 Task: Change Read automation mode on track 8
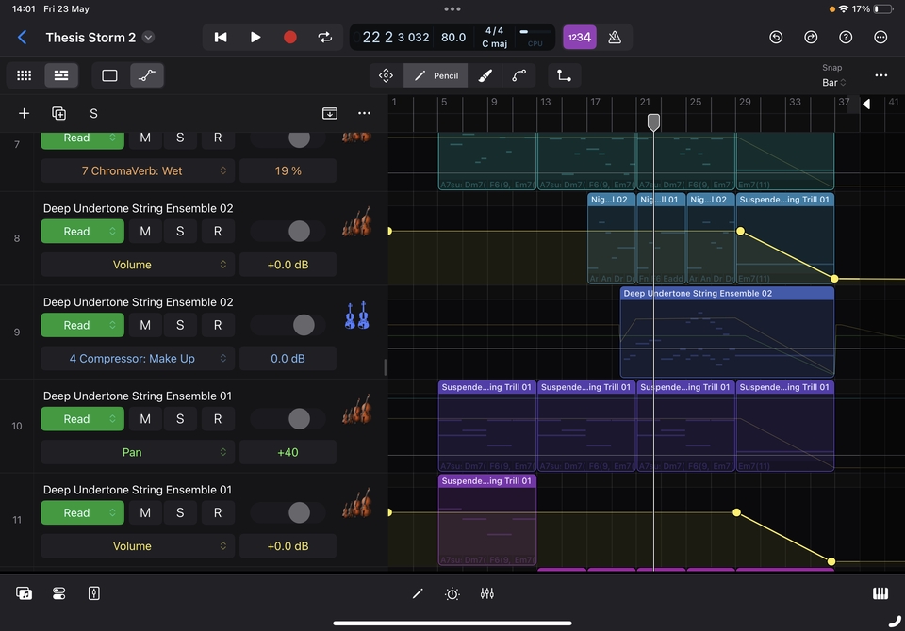(83, 232)
